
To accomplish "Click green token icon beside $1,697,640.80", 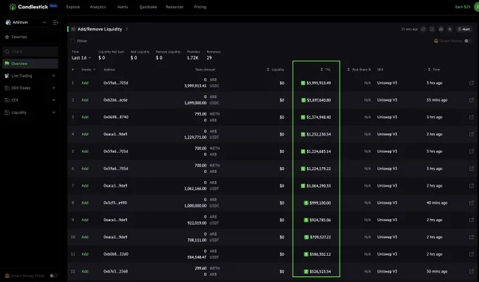I will [x=304, y=100].
